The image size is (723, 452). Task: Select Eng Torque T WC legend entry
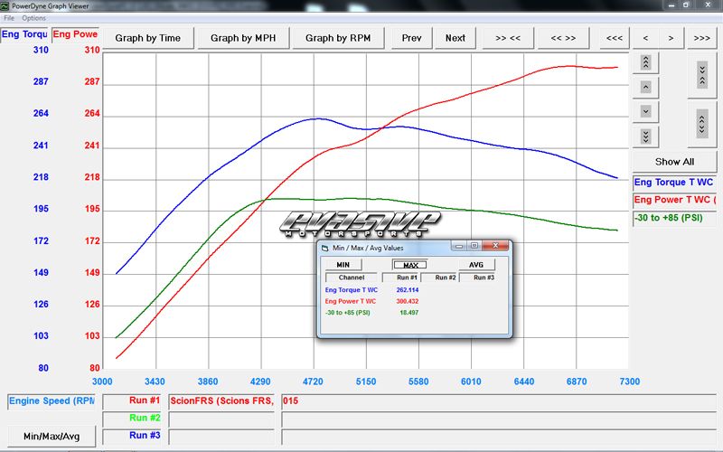pos(674,183)
